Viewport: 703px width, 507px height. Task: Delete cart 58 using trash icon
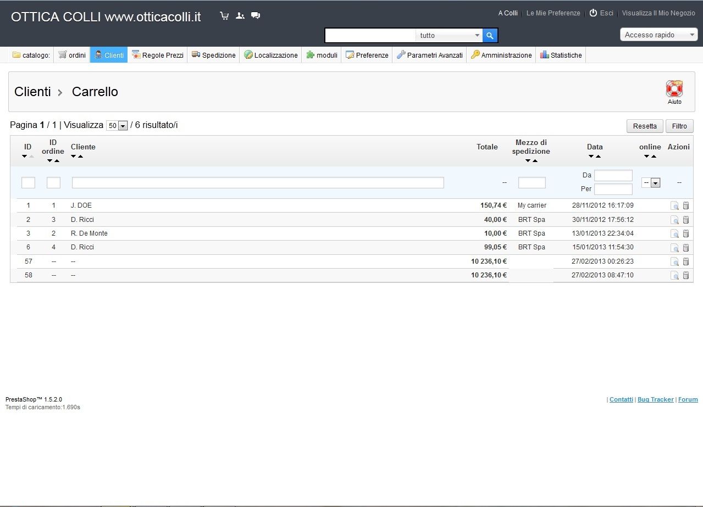coord(686,275)
